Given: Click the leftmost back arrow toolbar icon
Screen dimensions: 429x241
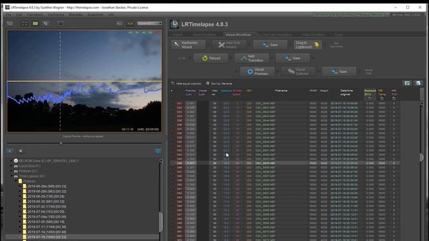Looking at the screenshot, I should coord(10,23).
